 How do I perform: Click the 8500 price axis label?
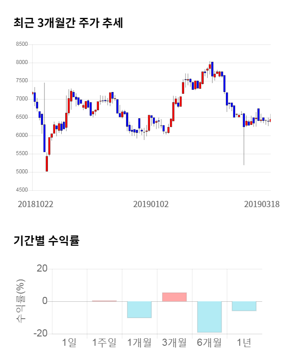21,44
